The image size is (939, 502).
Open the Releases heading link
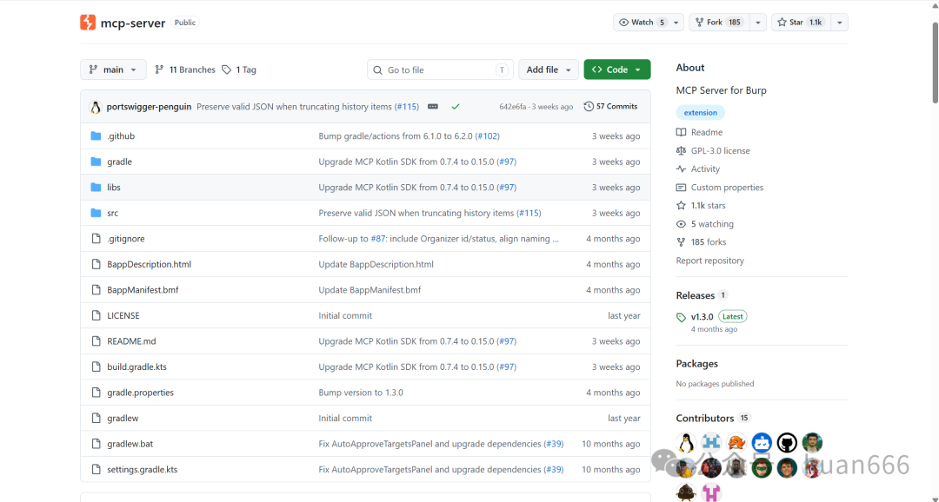coord(696,295)
